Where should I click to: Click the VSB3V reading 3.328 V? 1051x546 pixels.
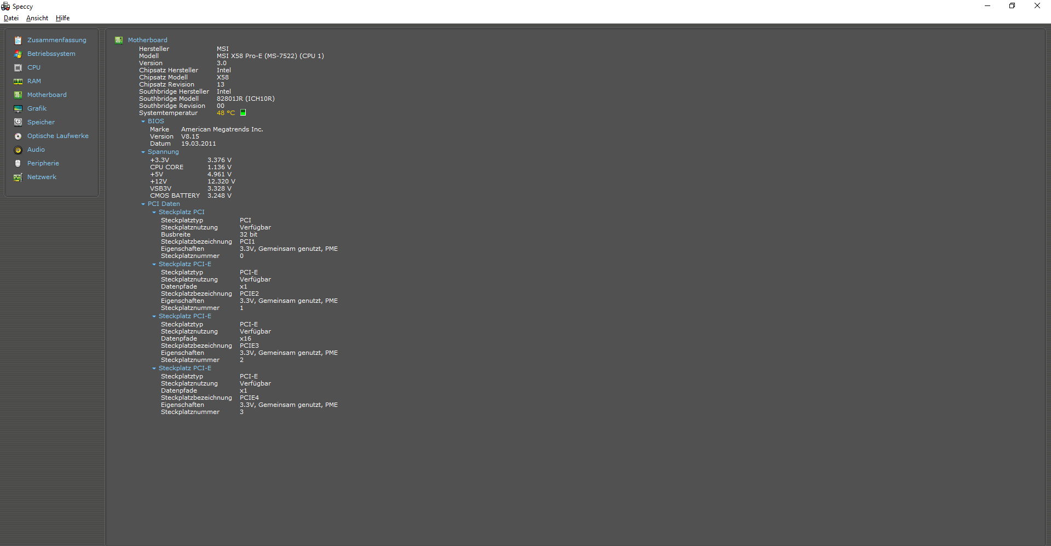(220, 188)
